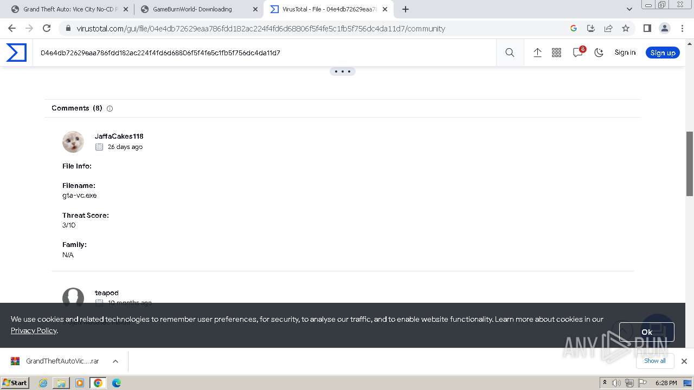This screenshot has width=694, height=390.
Task: Click the share page icon
Action: [608, 28]
